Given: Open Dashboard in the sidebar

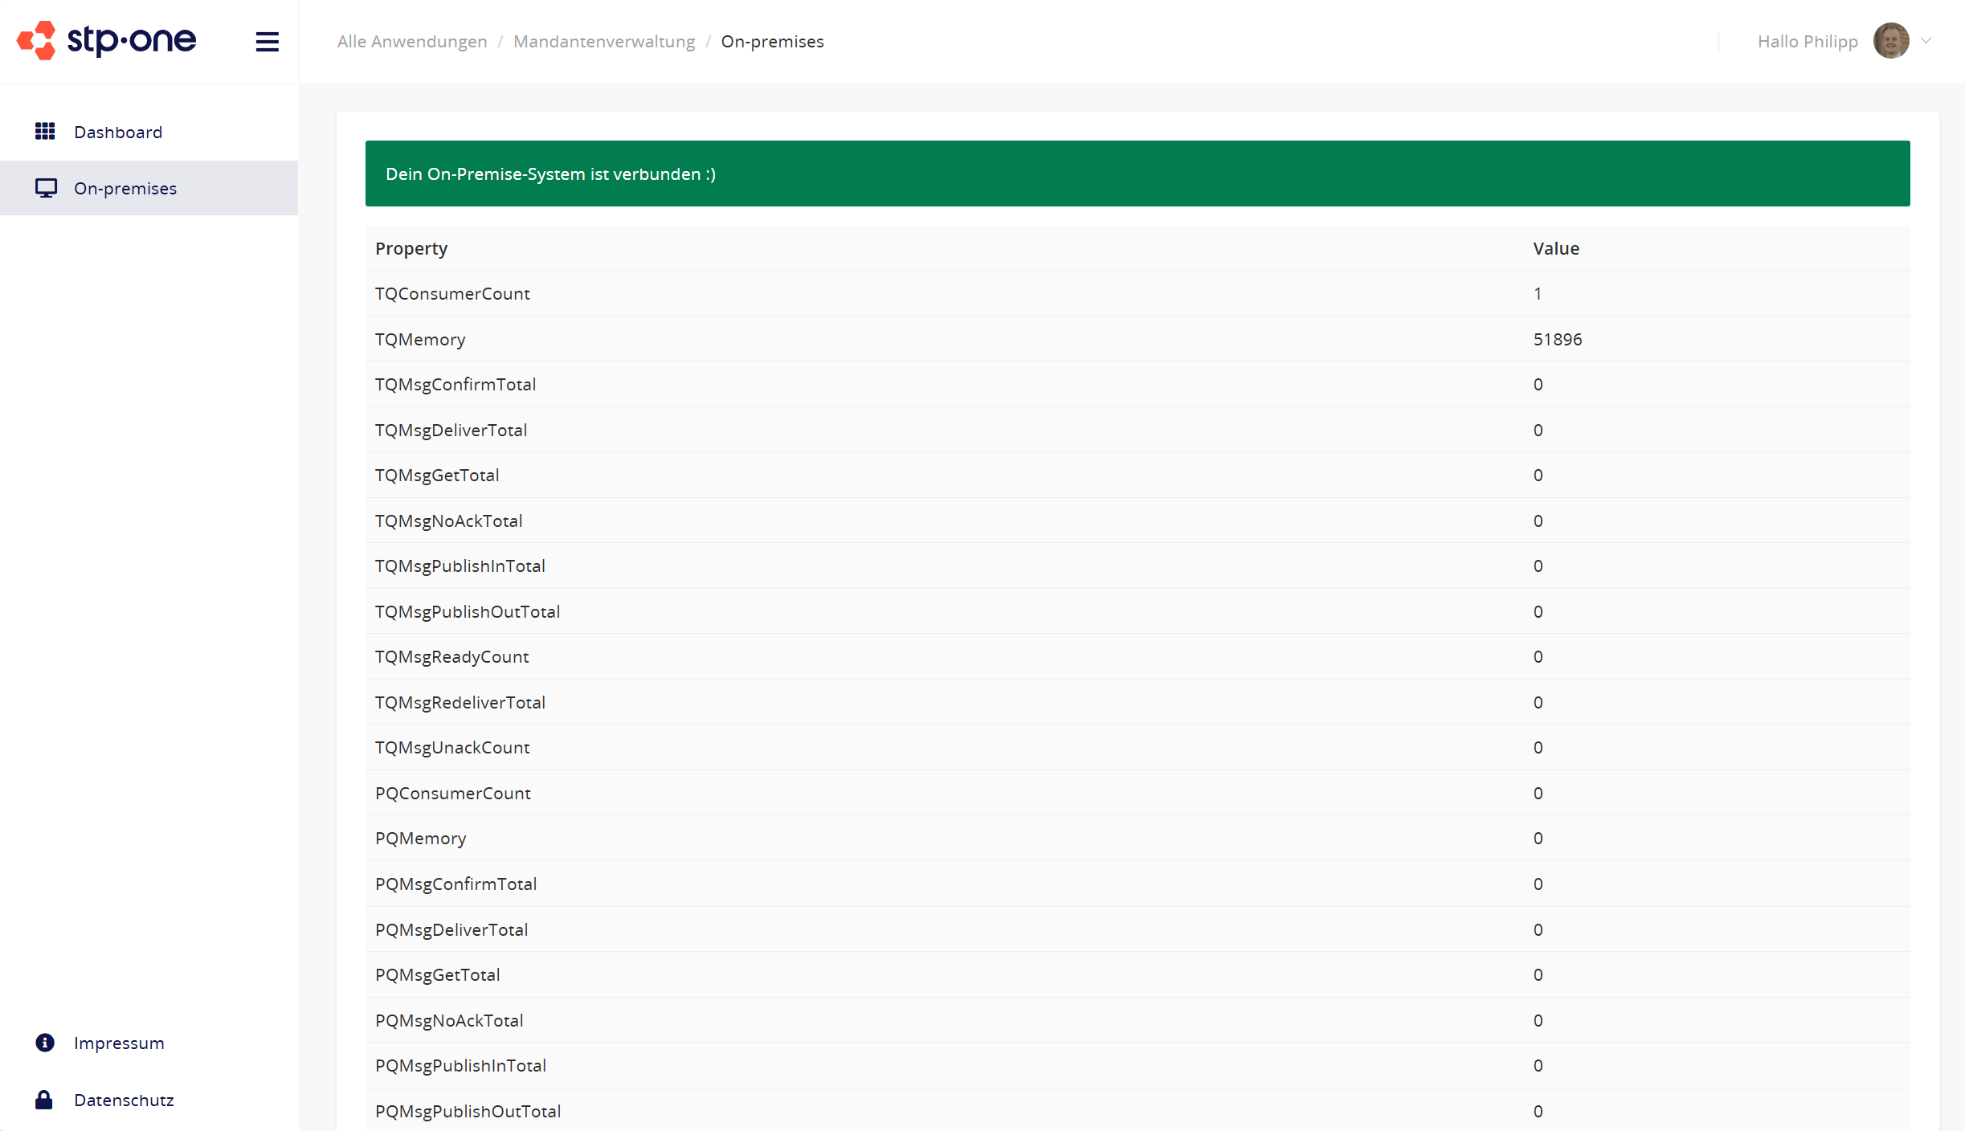Looking at the screenshot, I should [x=149, y=132].
